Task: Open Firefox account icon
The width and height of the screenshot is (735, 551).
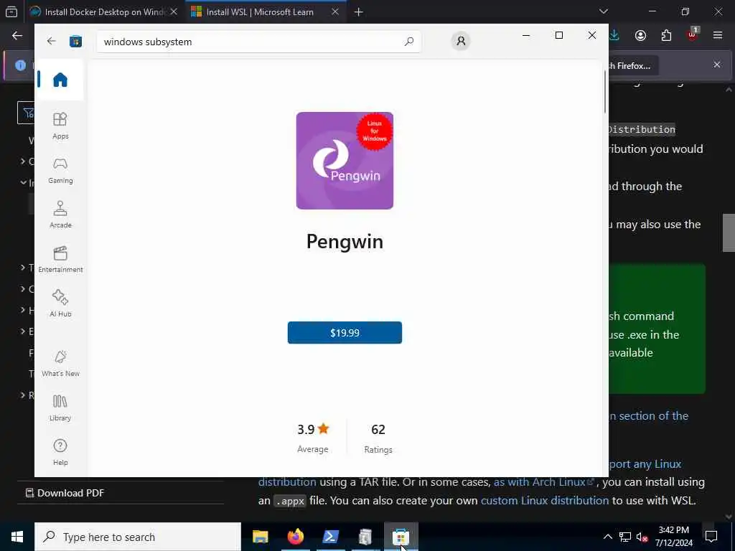Action: [640, 36]
